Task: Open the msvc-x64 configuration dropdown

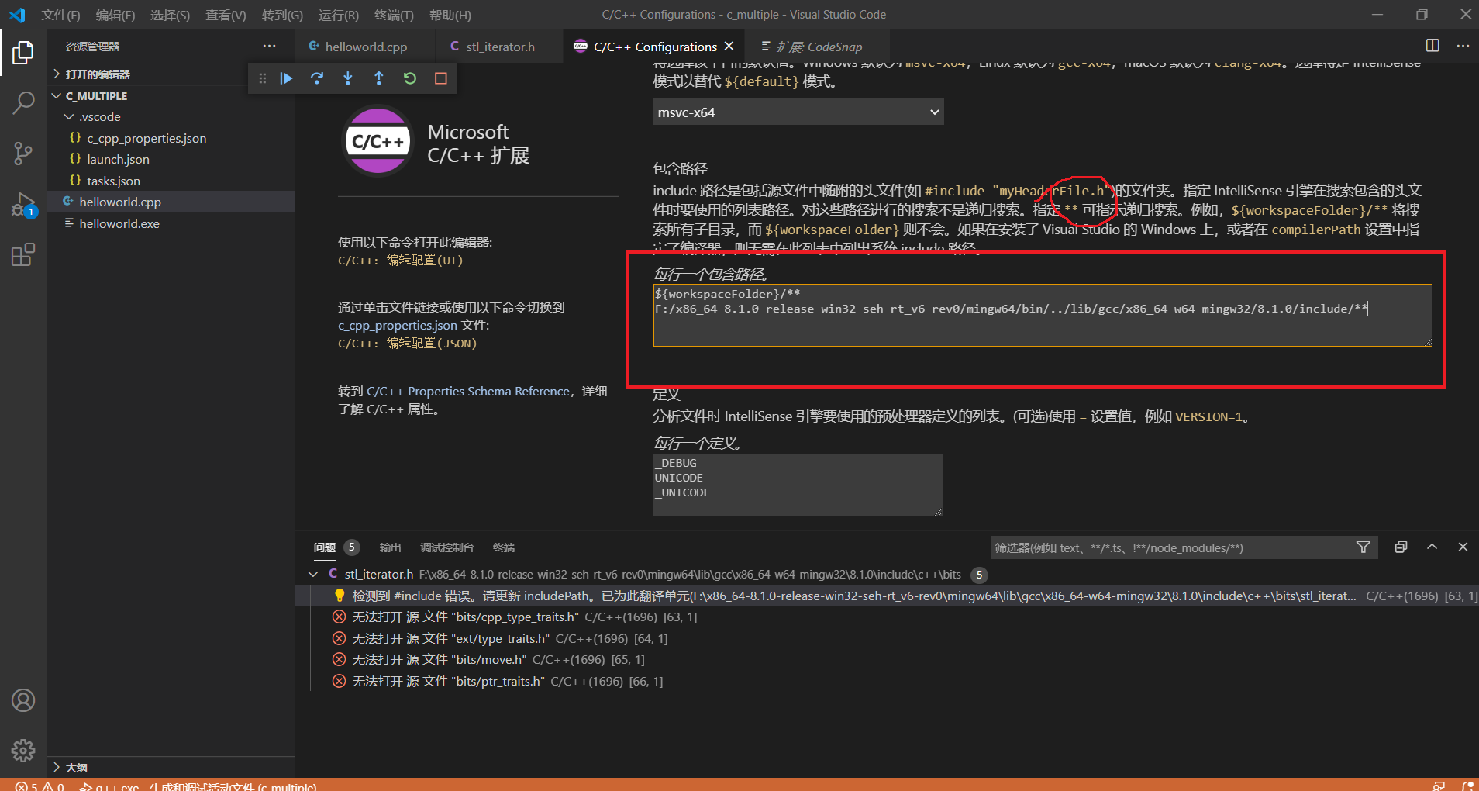Action: click(x=797, y=112)
